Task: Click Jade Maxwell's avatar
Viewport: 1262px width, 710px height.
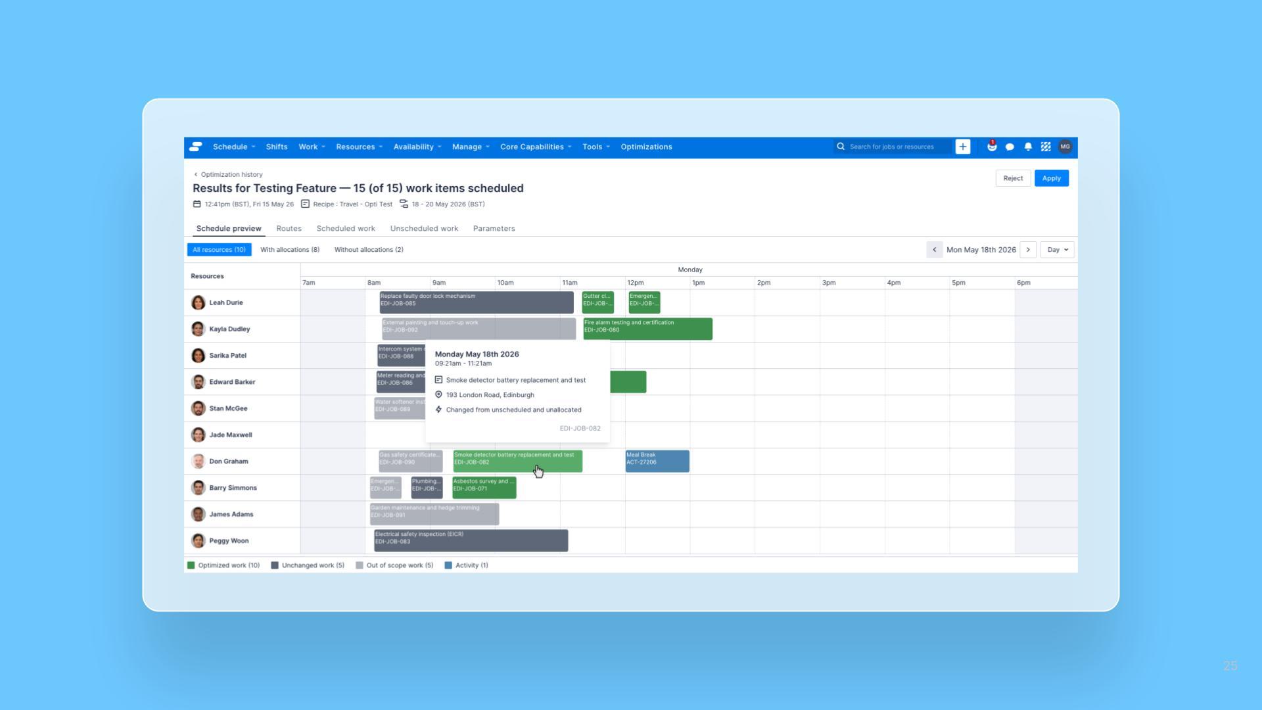Action: click(198, 435)
